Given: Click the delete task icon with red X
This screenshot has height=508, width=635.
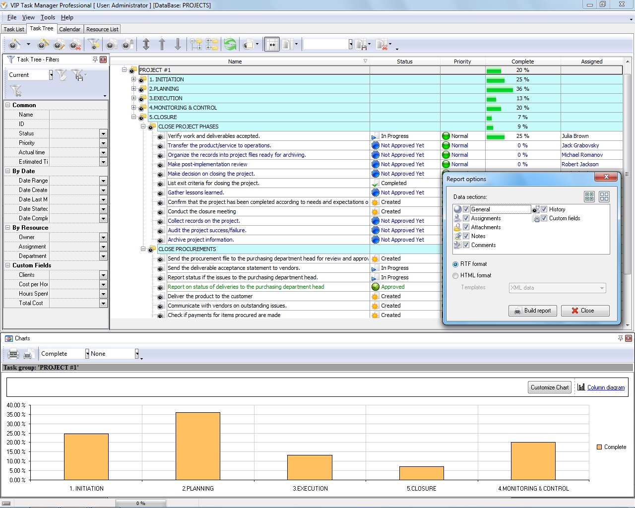Looking at the screenshot, I should tap(75, 45).
